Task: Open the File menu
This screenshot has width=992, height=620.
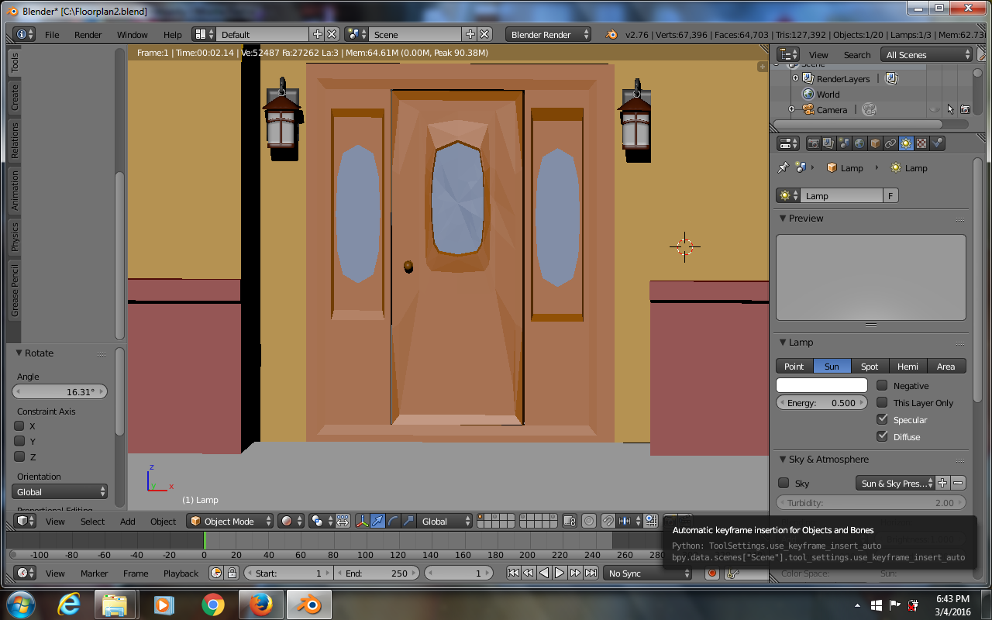Action: [52, 34]
